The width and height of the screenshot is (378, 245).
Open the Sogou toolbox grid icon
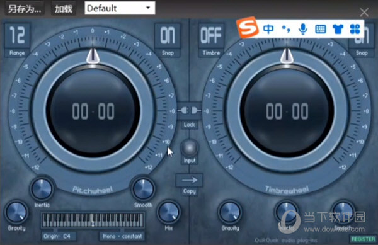pos(355,29)
